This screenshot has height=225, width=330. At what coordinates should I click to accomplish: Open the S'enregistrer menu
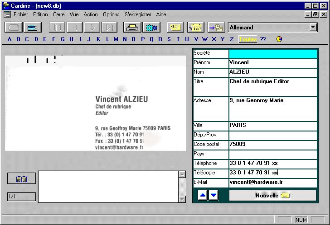(138, 14)
